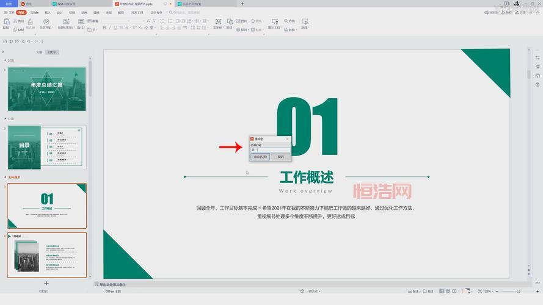Click the Shapes icon in ribbon

pos(230,21)
